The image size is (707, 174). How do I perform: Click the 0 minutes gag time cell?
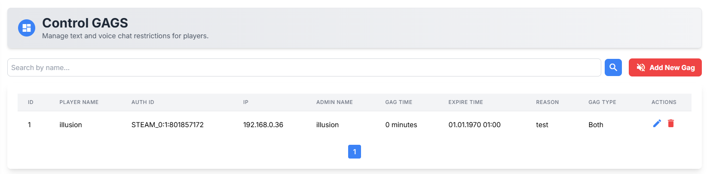[x=401, y=125]
